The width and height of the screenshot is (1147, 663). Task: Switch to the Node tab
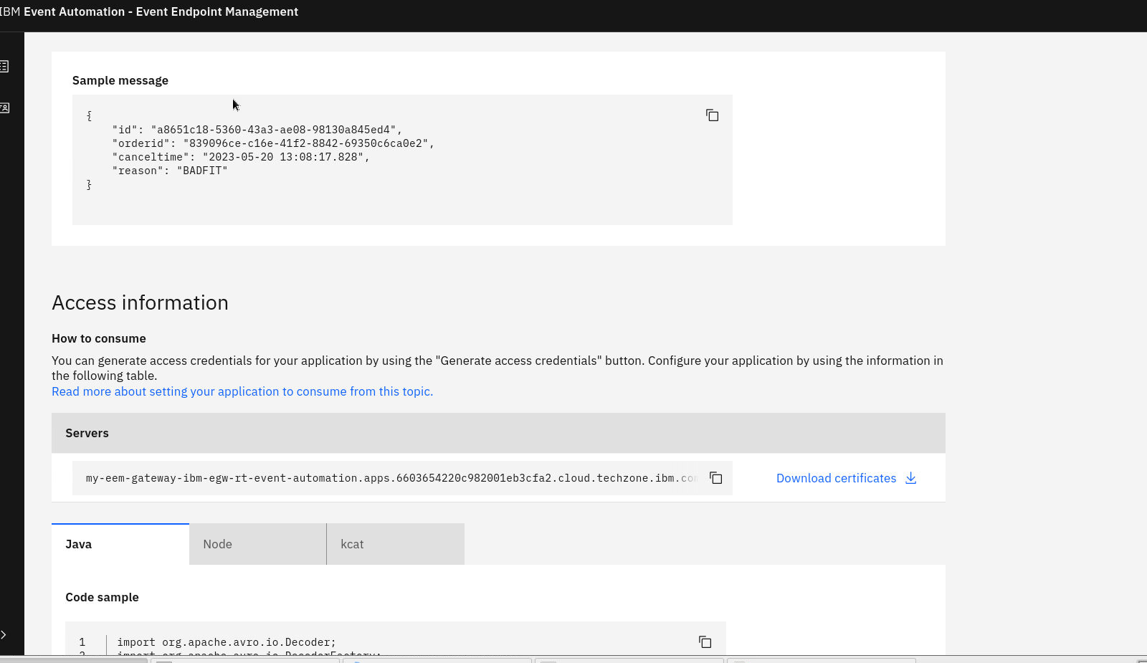257,544
